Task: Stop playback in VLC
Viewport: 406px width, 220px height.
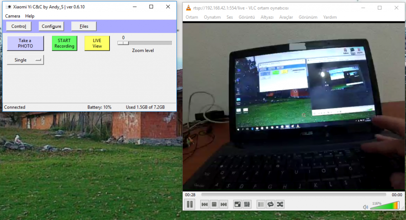Action: (x=214, y=205)
